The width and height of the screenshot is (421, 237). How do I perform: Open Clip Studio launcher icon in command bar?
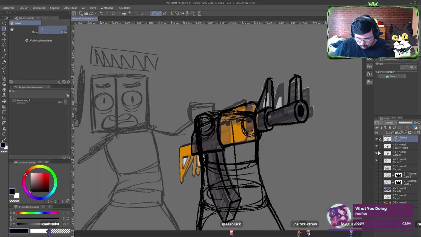(x=74, y=13)
